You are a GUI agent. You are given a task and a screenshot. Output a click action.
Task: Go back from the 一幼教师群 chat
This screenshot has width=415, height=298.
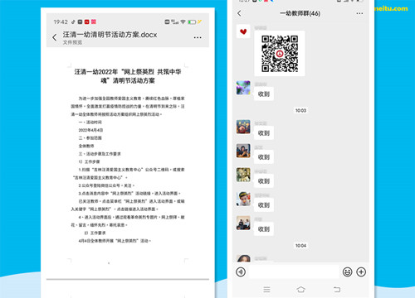[239, 13]
